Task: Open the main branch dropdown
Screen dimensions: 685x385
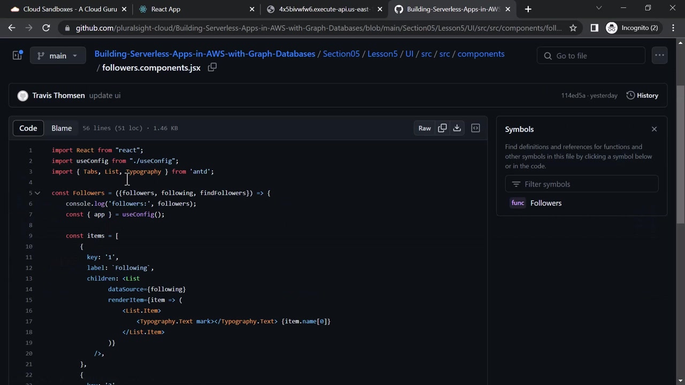Action: coord(58,56)
